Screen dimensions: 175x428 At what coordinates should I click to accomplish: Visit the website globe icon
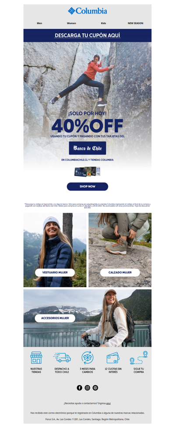click(95, 388)
